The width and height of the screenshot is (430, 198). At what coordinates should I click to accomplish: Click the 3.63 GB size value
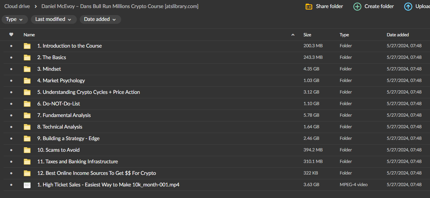[x=311, y=185]
